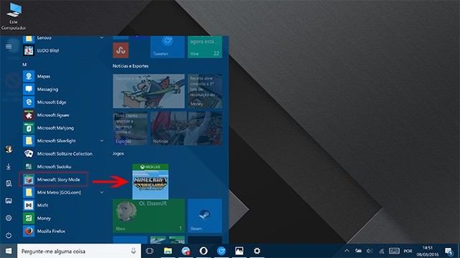Click the letter M group header

tap(24, 64)
